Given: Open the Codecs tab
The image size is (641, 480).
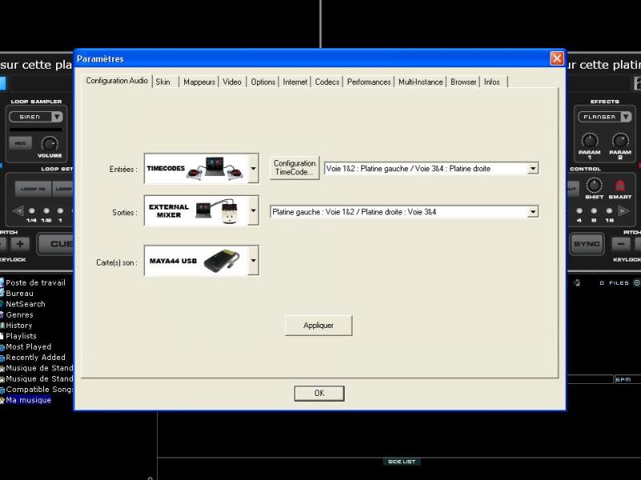Looking at the screenshot, I should click(x=327, y=82).
